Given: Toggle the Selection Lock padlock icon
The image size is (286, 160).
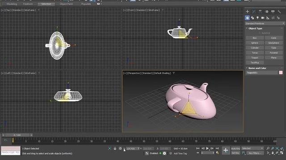Looking at the screenshot, I should (115, 148).
